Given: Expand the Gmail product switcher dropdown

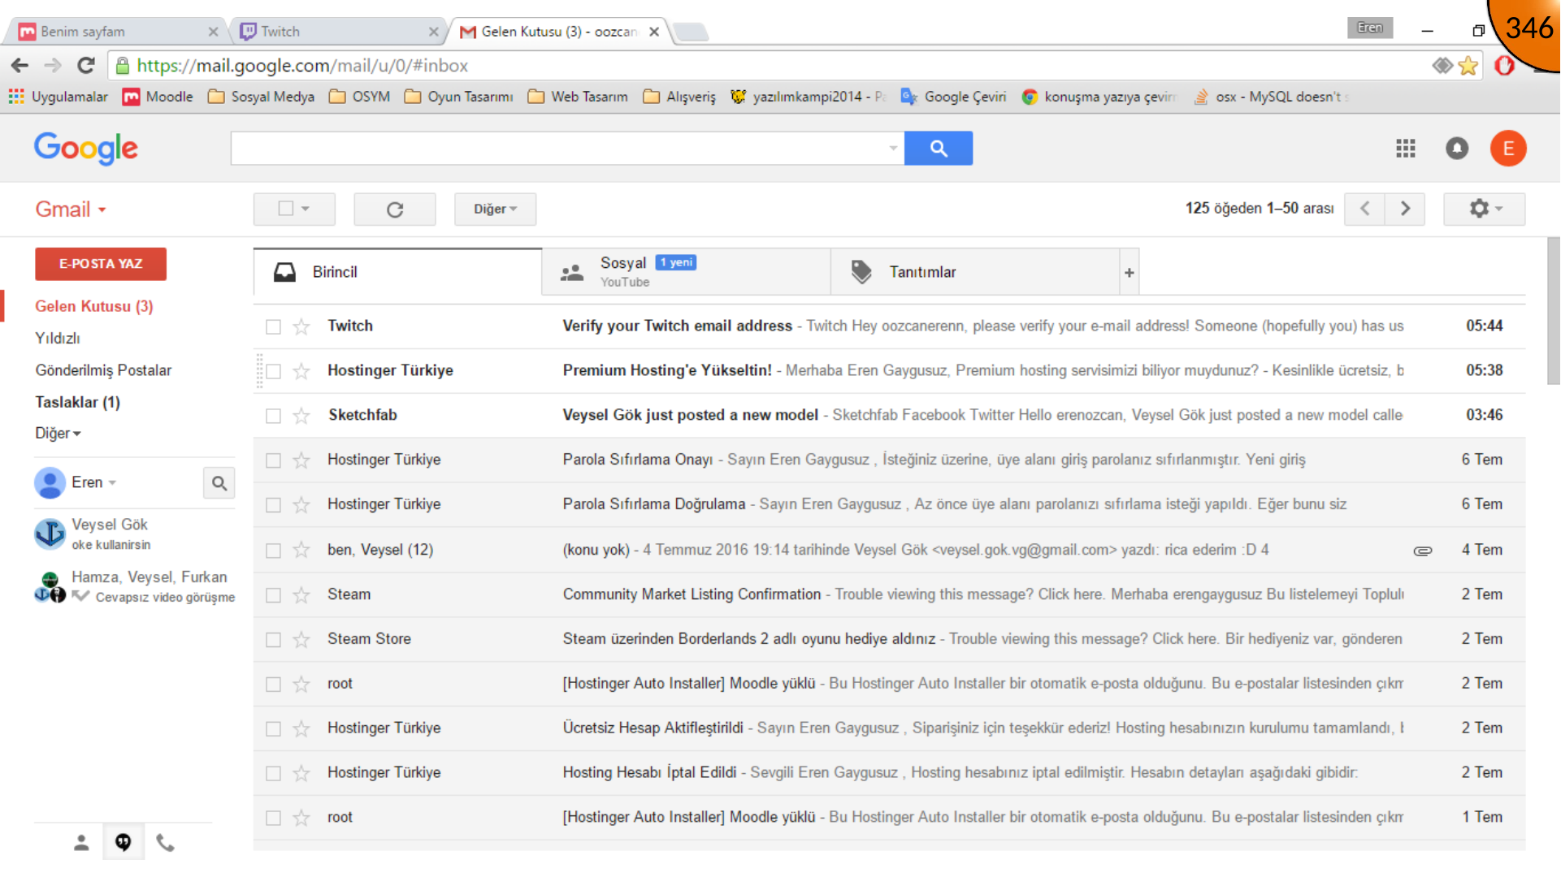Looking at the screenshot, I should [x=71, y=210].
